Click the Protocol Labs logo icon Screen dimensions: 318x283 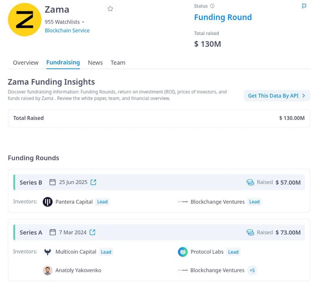(x=183, y=252)
